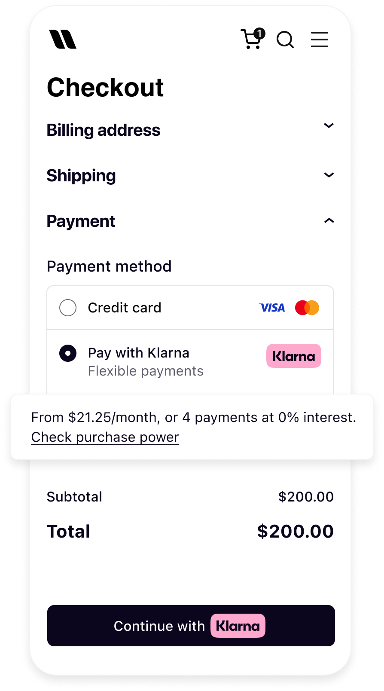Click the pink Klarna badge in payment option
The width and height of the screenshot is (384, 691).
point(294,356)
